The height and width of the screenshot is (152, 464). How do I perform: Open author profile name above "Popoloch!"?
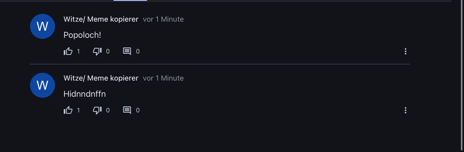click(x=101, y=19)
